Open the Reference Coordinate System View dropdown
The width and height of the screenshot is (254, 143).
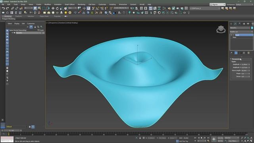click(72, 8)
